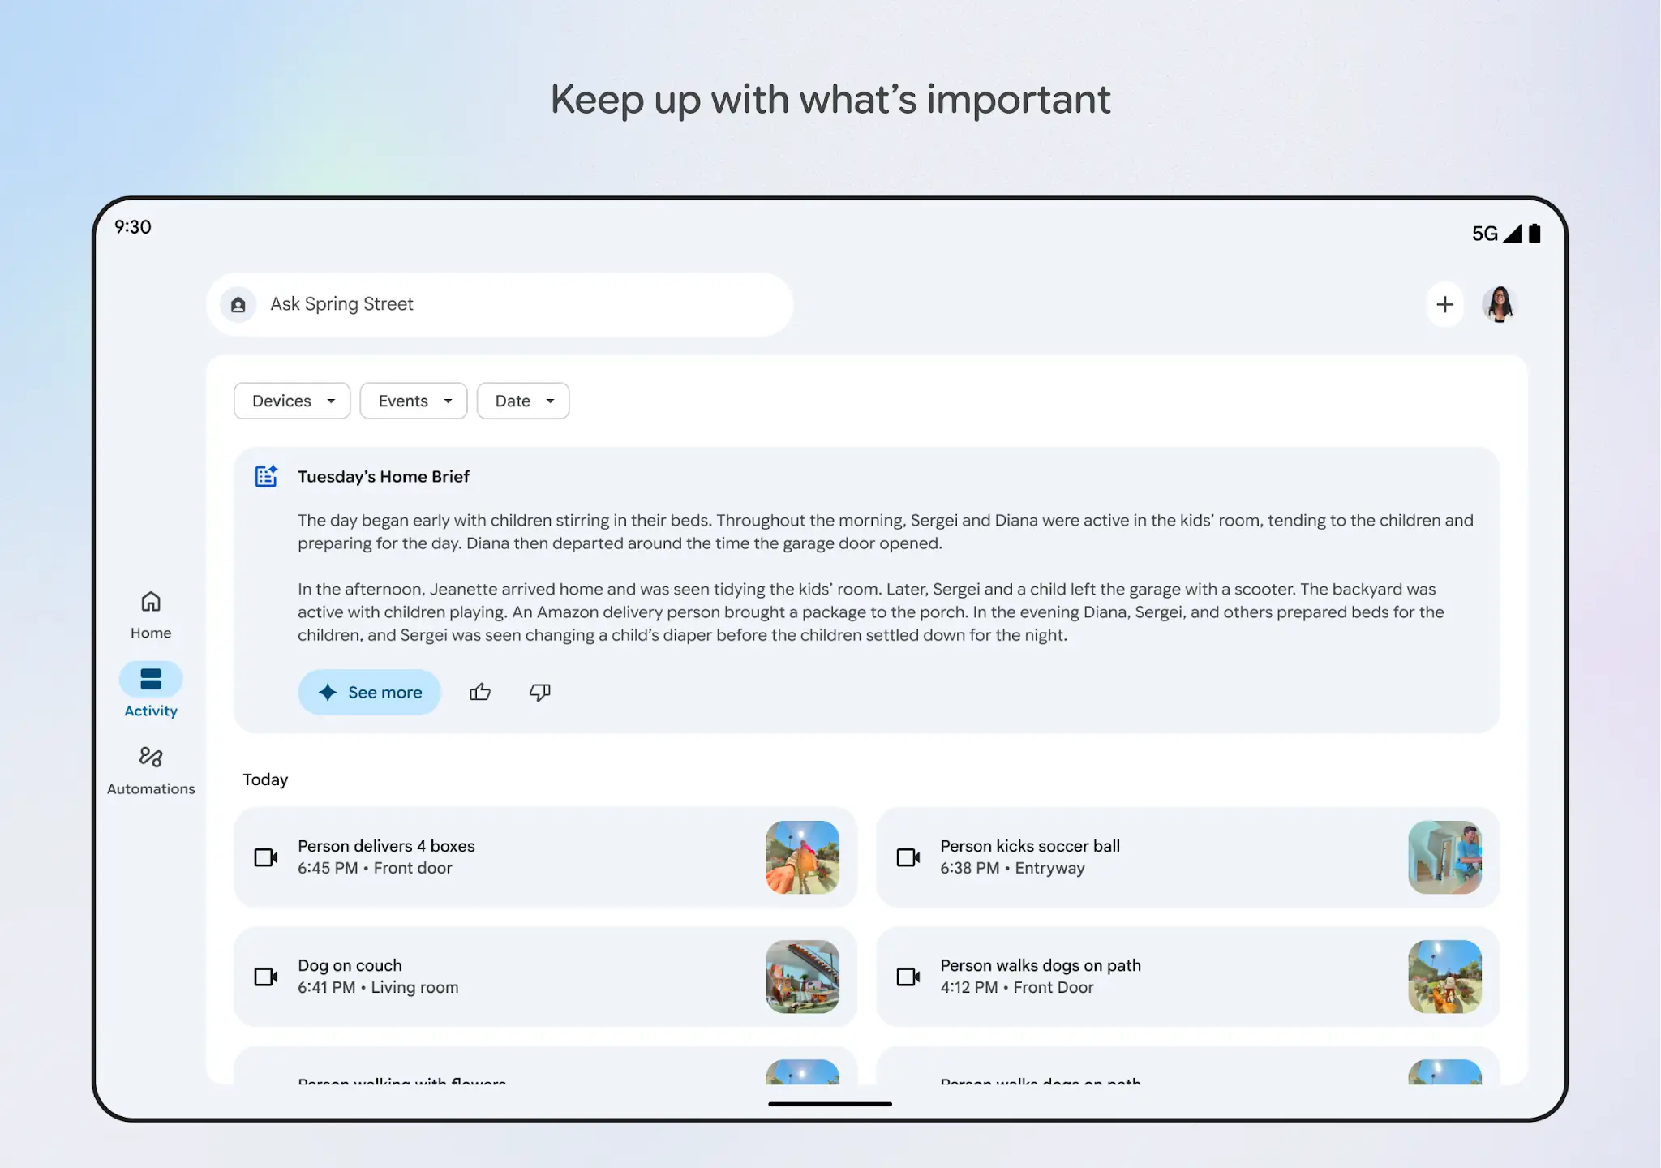The height and width of the screenshot is (1168, 1661).
Task: Click the home icon in search bar
Action: (238, 305)
